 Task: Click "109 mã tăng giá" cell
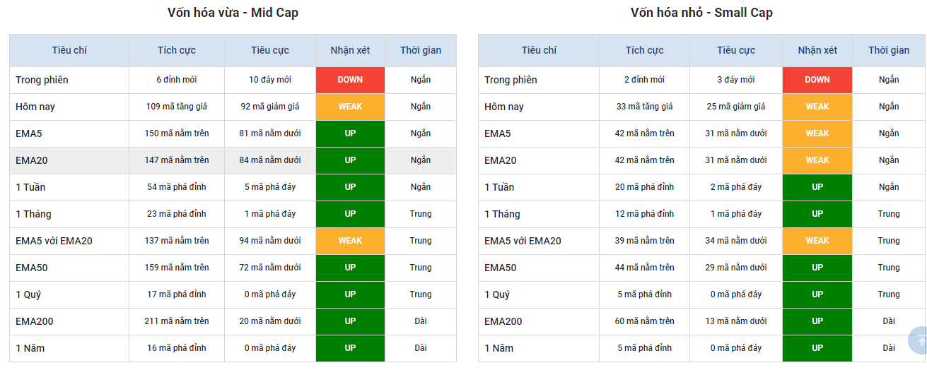177,107
